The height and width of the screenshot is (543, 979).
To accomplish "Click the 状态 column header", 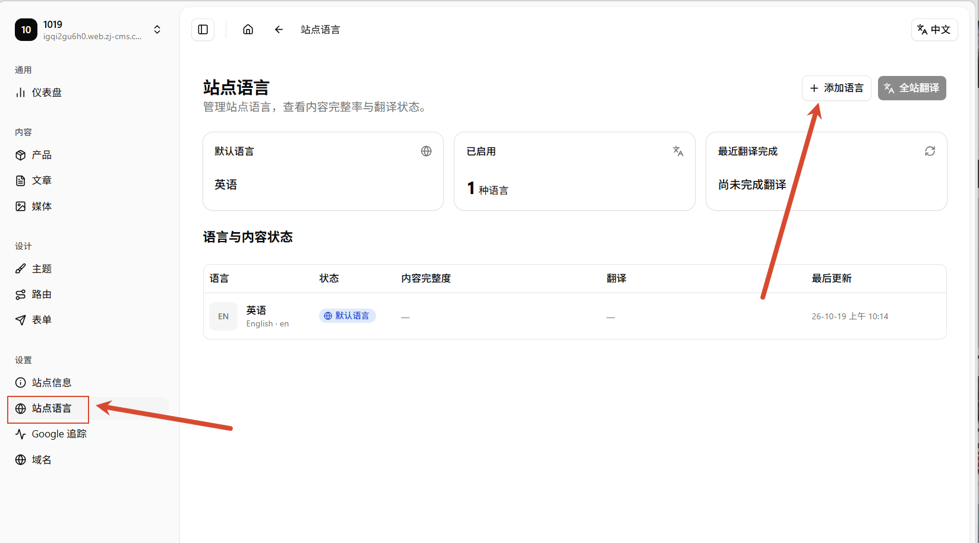I will 329,278.
